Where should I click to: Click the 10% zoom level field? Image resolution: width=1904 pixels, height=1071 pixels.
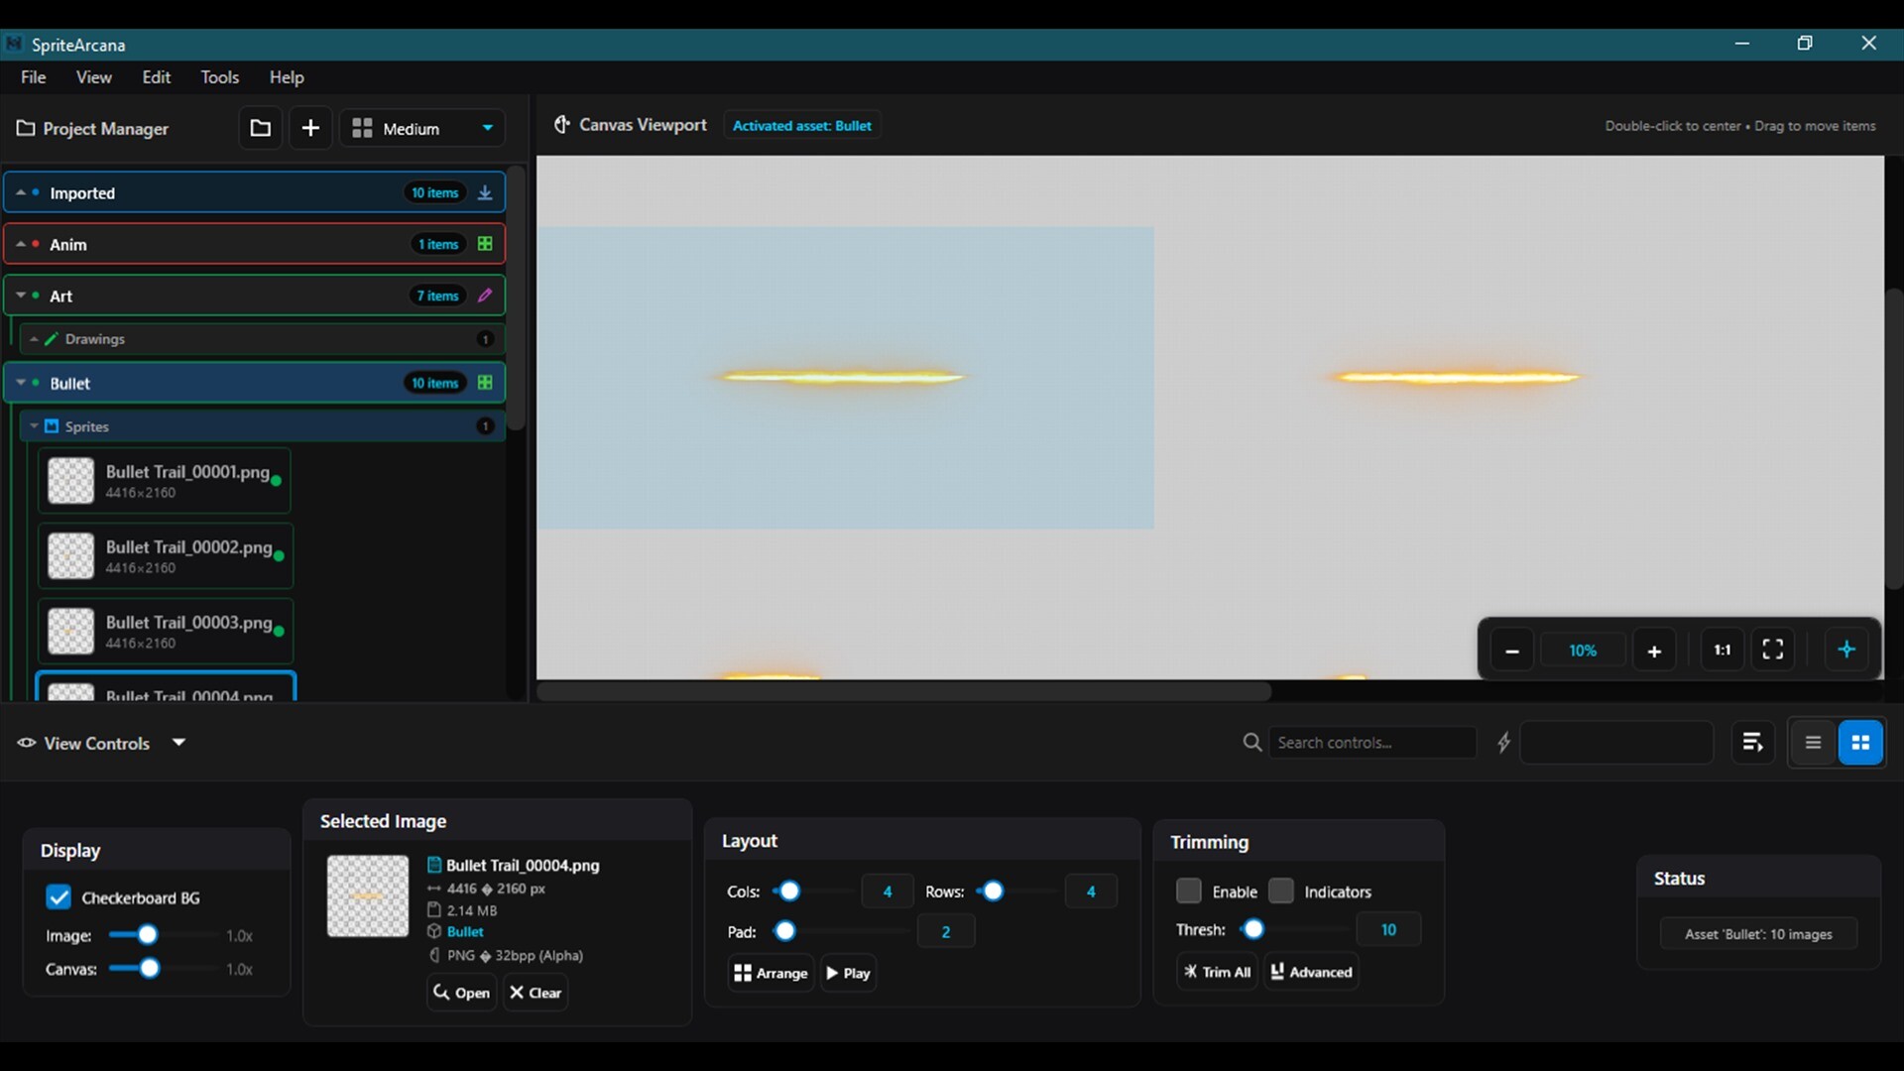[1583, 651]
